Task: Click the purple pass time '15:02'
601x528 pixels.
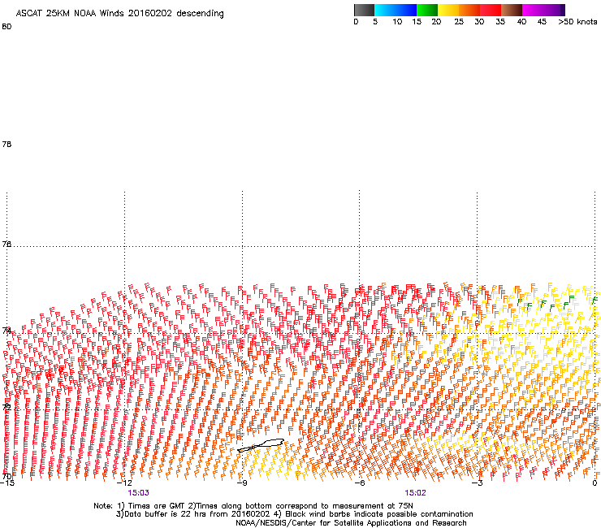Action: pyautogui.click(x=416, y=493)
